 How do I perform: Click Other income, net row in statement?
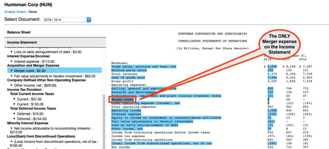(127, 129)
